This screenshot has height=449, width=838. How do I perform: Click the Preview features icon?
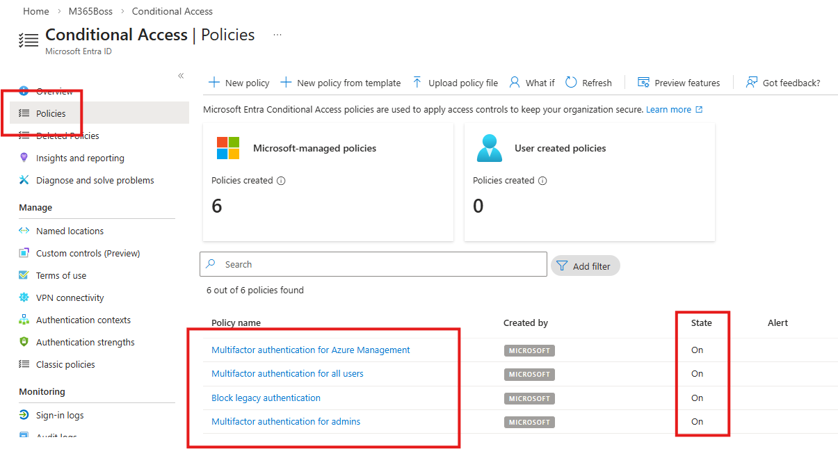(643, 83)
